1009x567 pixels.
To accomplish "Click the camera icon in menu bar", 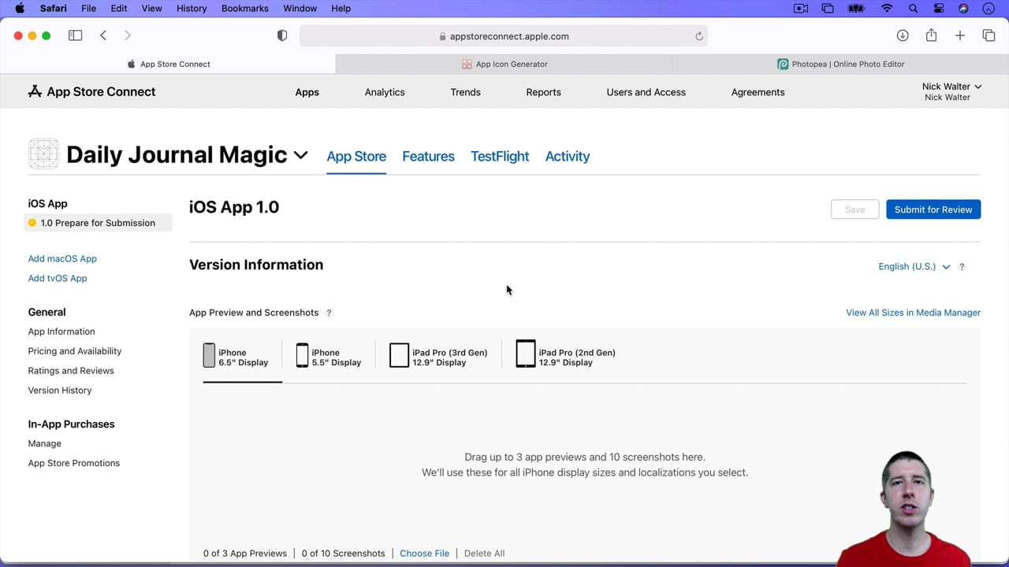I will coord(801,8).
